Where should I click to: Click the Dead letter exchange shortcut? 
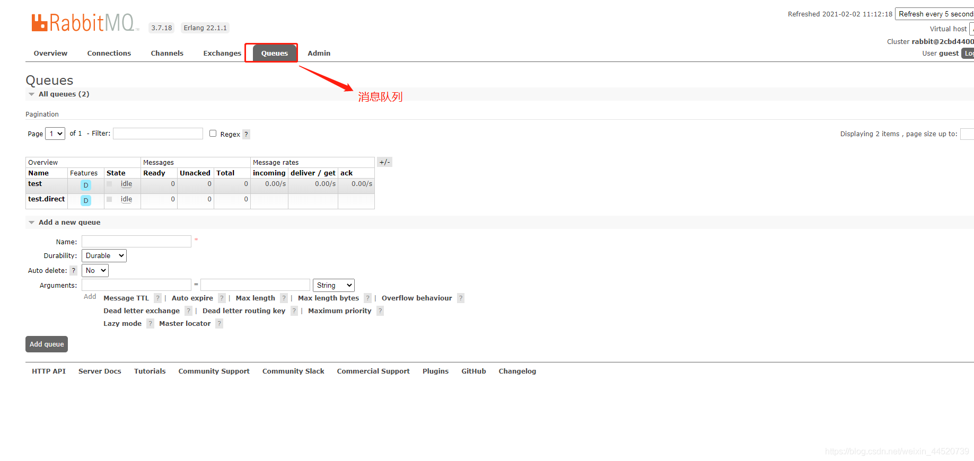click(142, 311)
